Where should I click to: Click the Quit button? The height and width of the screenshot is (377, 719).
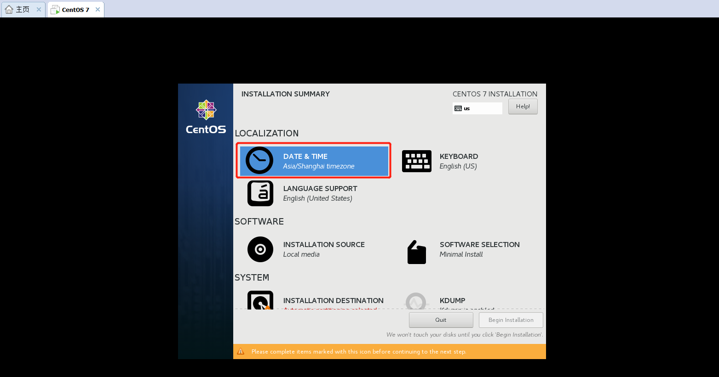coord(441,320)
